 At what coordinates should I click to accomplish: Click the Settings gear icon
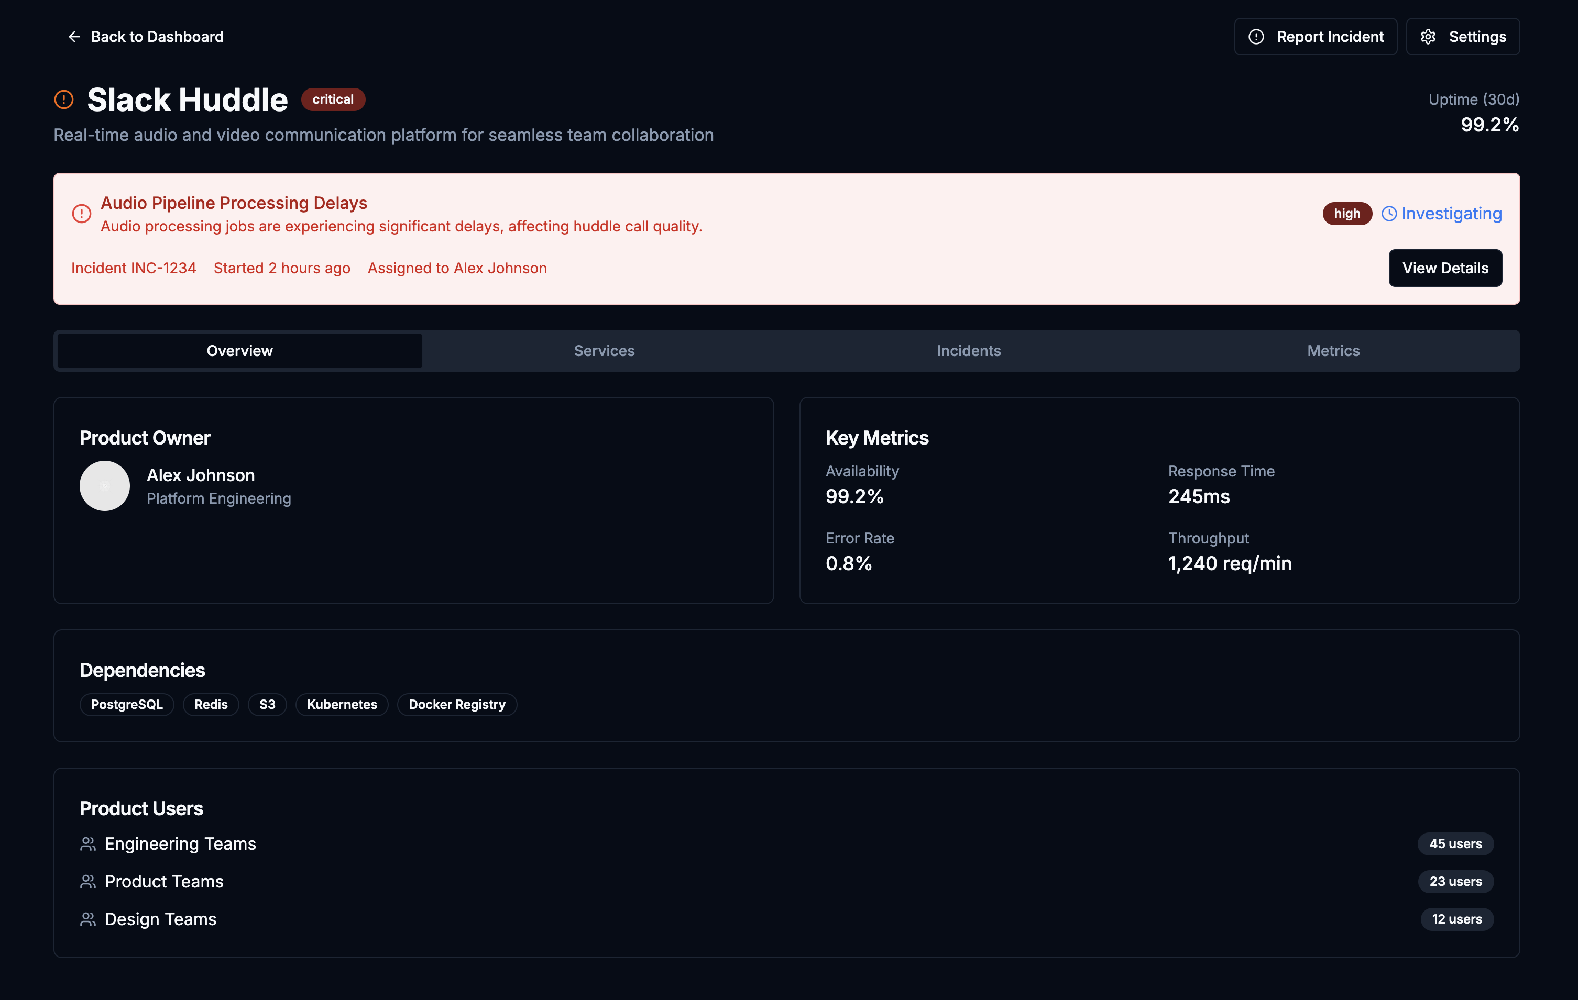(1428, 37)
